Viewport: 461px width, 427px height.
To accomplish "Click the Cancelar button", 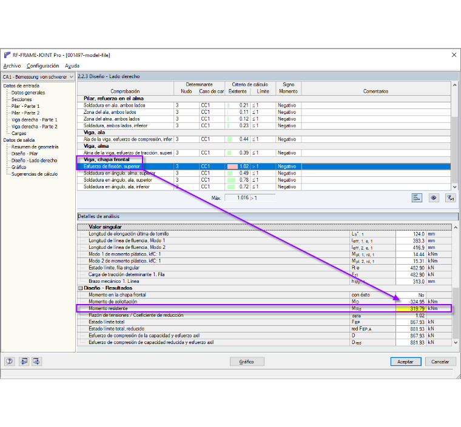I will (440, 362).
